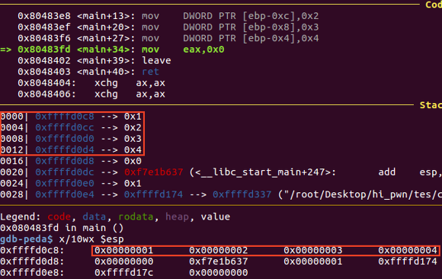Screen dimensions: 442x279
Task: Select dump value 0x00000004
Action: coord(408,250)
